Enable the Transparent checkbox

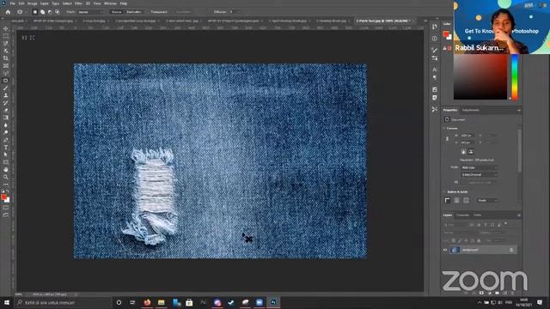(158, 12)
